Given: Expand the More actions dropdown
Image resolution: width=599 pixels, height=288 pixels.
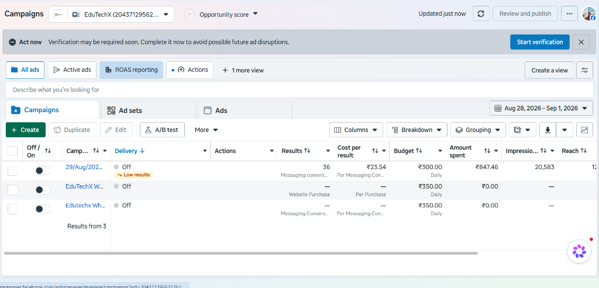Looking at the screenshot, I should [206, 130].
